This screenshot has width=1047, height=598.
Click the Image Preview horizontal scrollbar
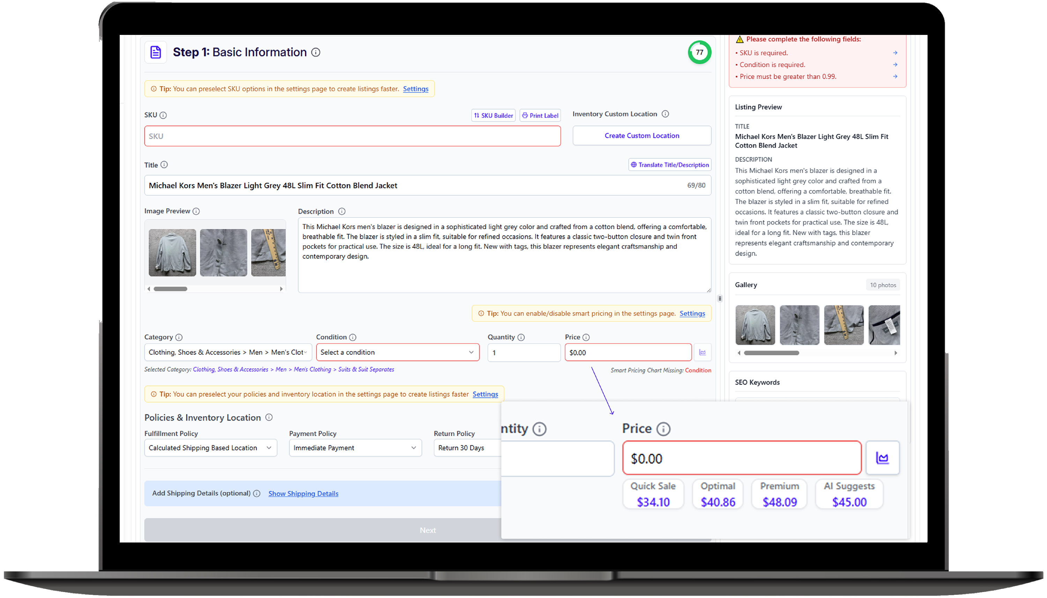coord(170,289)
